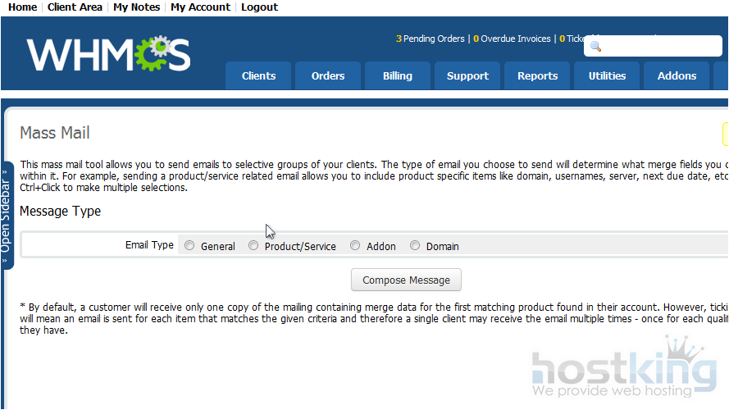The image size is (729, 410).
Task: Click the WHMCS logo
Action: (x=108, y=54)
